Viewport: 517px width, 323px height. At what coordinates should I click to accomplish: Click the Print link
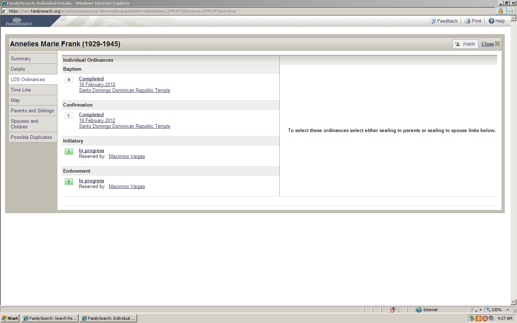pos(476,21)
